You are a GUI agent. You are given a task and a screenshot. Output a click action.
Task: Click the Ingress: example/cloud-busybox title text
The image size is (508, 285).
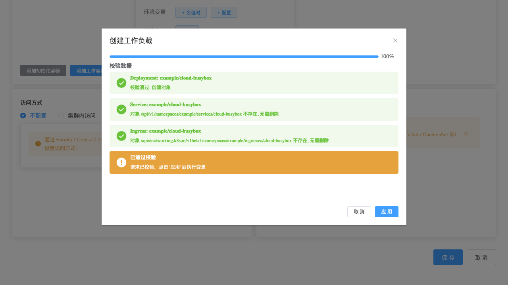coord(165,131)
